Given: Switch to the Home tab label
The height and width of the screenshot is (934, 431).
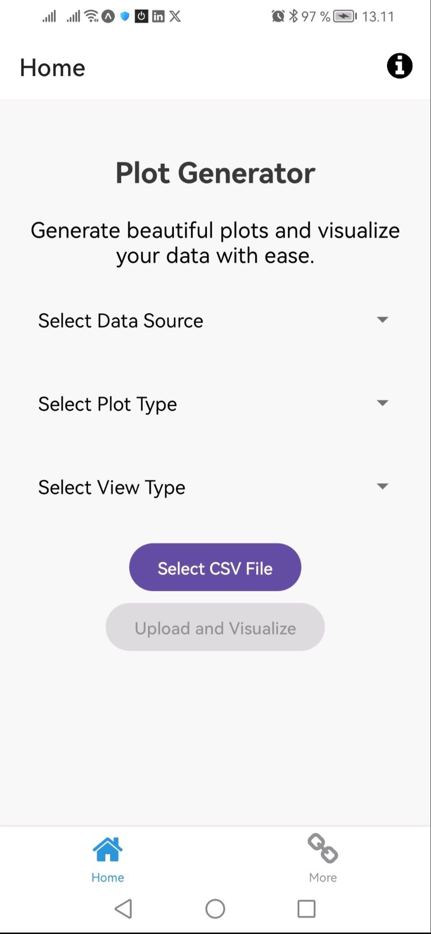Looking at the screenshot, I should click(108, 877).
